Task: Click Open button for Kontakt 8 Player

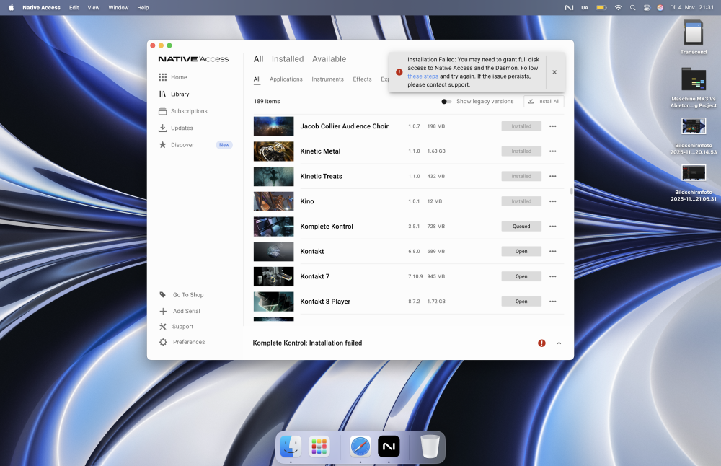Action: click(521, 302)
